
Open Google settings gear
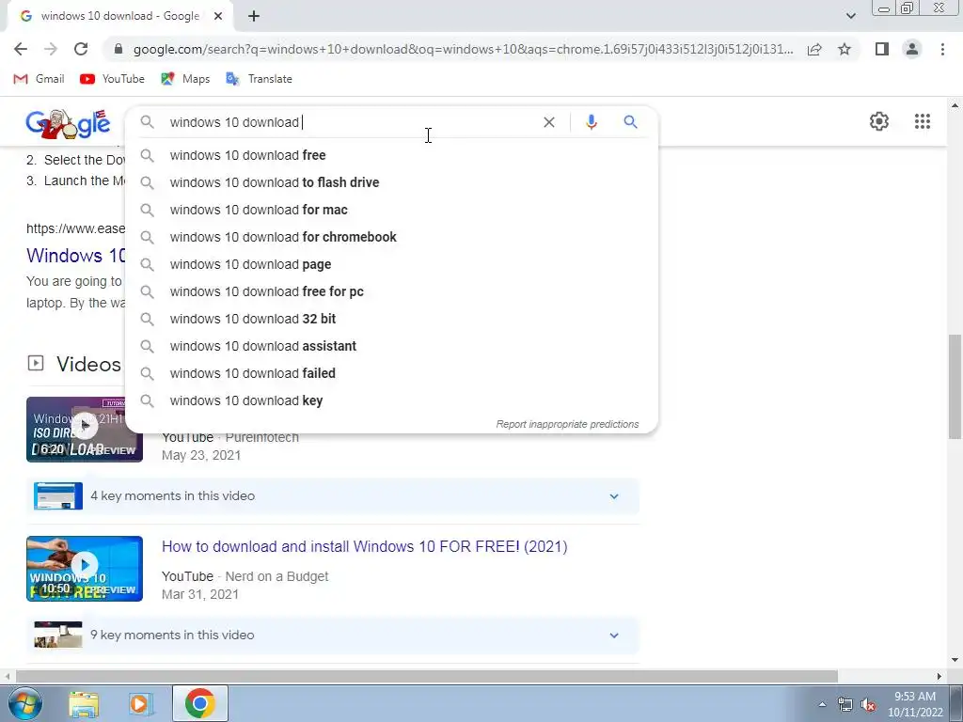[x=879, y=121]
